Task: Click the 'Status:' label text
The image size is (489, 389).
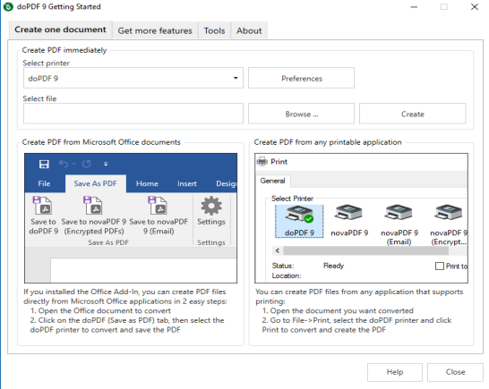Action: [x=283, y=266]
